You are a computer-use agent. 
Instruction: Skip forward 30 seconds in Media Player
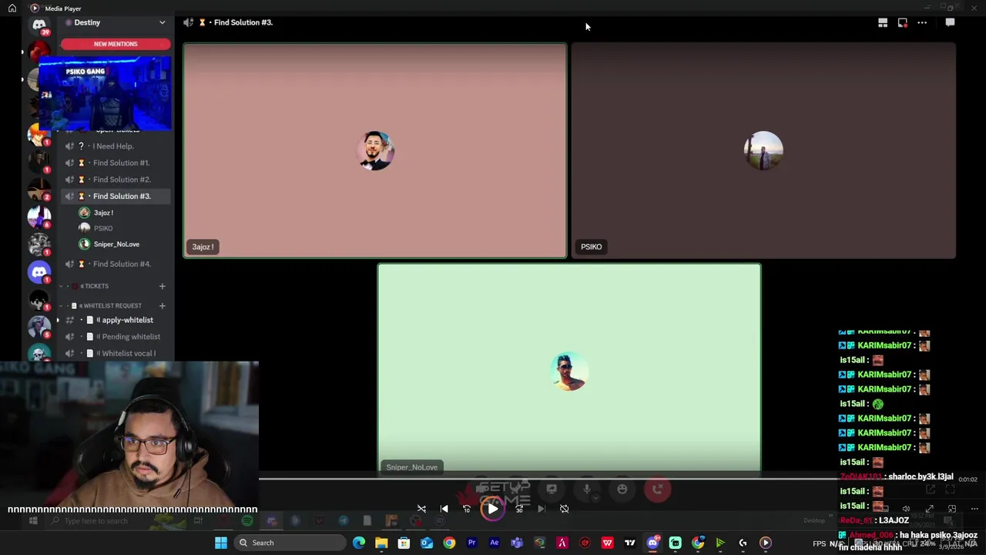[519, 509]
